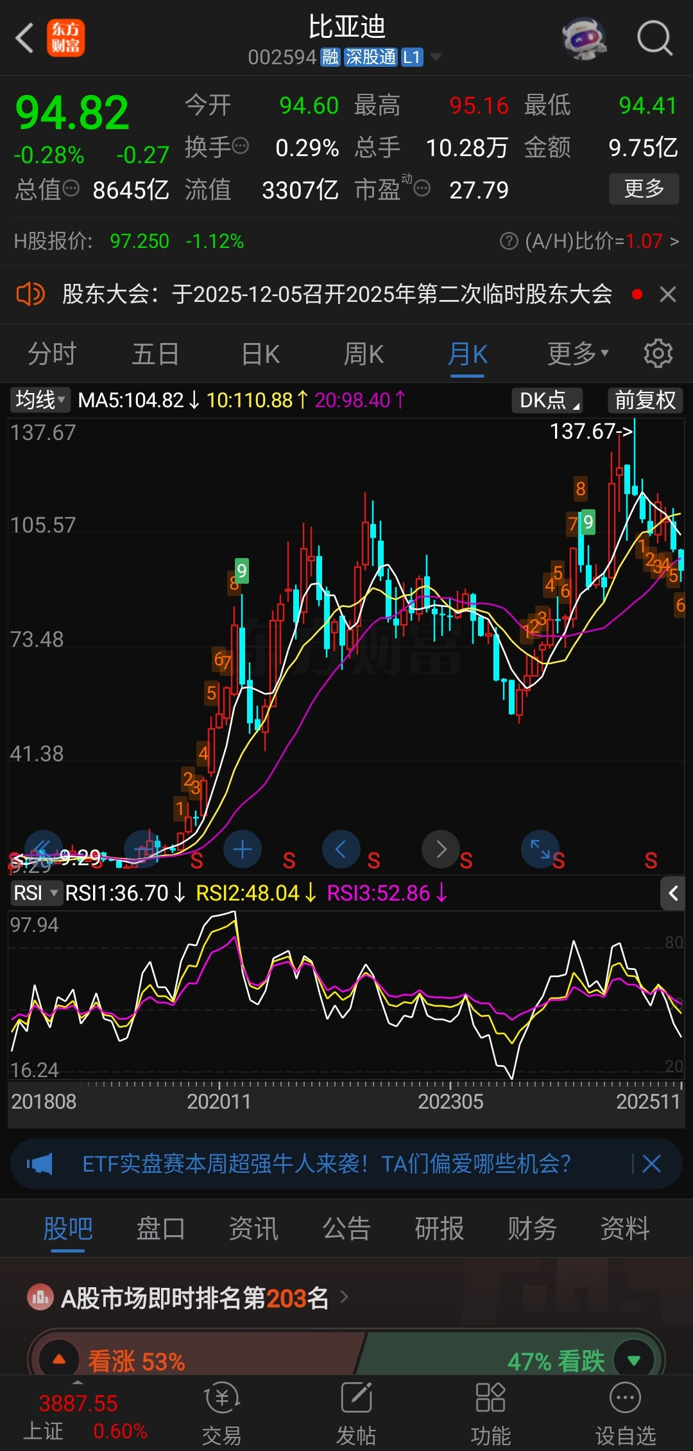693x1451 pixels.
Task: Tap the 深股通 tag
Action: coord(371,57)
